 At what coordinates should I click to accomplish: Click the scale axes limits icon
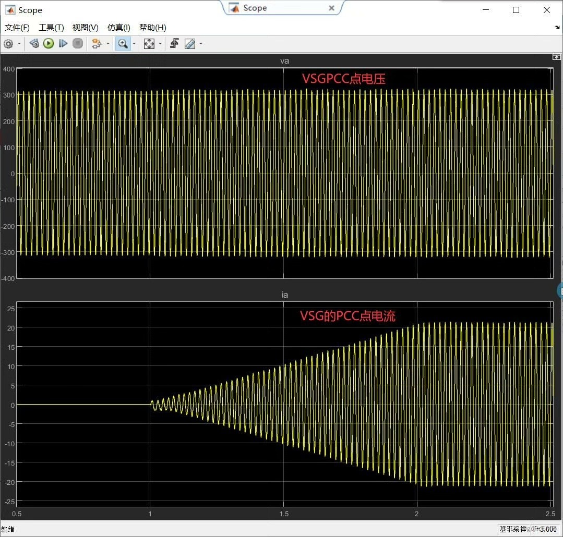(x=149, y=44)
